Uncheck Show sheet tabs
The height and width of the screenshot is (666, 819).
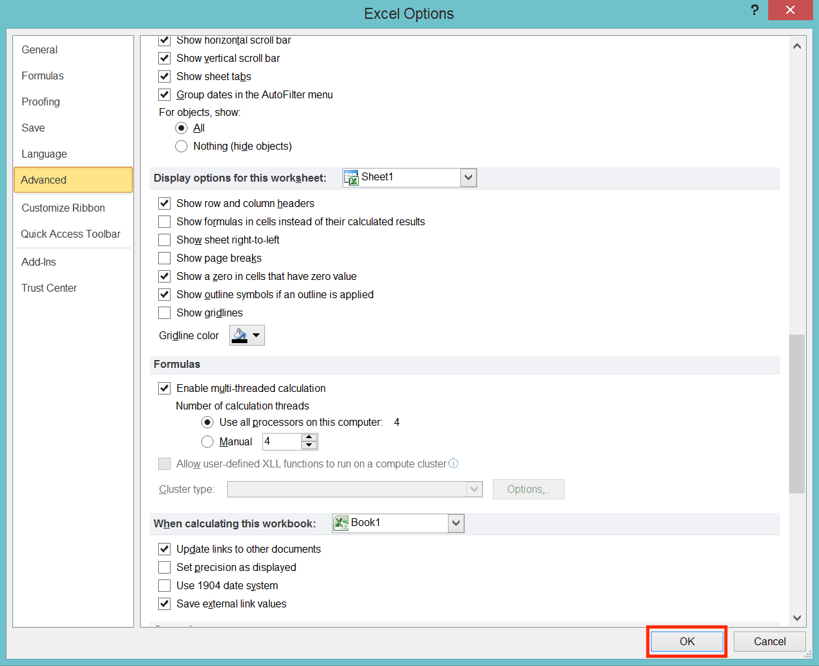165,76
